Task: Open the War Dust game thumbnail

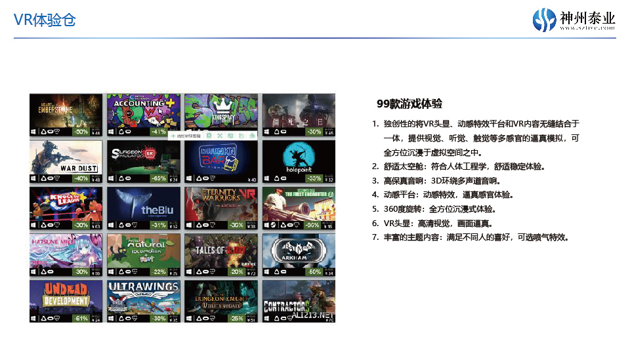Action: [66, 161]
